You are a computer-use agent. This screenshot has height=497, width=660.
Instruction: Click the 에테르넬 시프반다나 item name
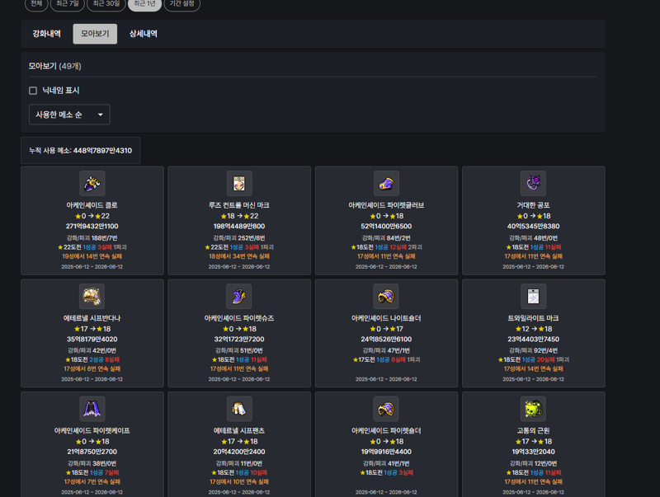92,318
